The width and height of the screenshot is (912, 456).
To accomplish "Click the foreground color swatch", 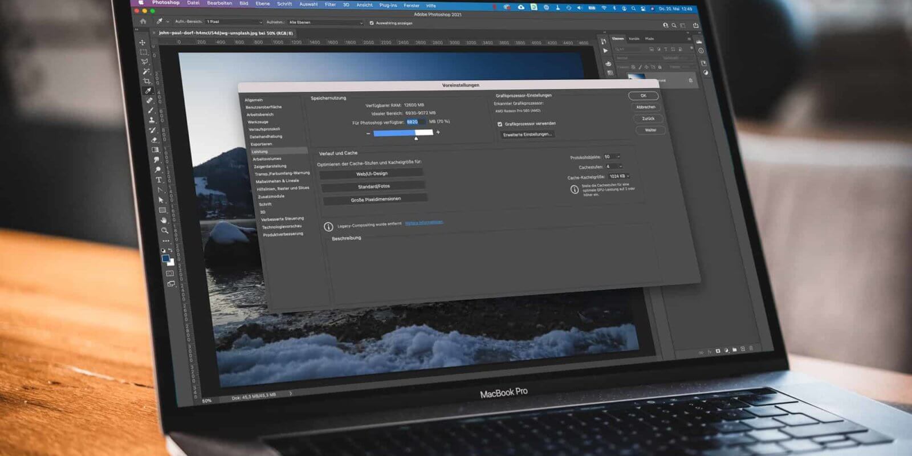I will pos(166,258).
